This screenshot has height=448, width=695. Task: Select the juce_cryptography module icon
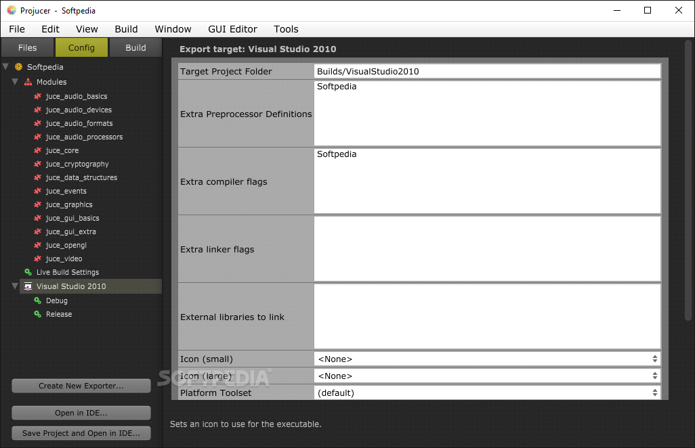click(x=38, y=164)
